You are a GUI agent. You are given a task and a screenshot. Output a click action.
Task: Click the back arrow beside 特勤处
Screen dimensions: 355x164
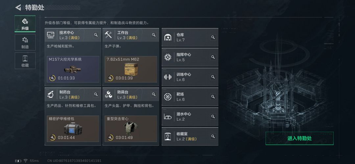point(18,8)
